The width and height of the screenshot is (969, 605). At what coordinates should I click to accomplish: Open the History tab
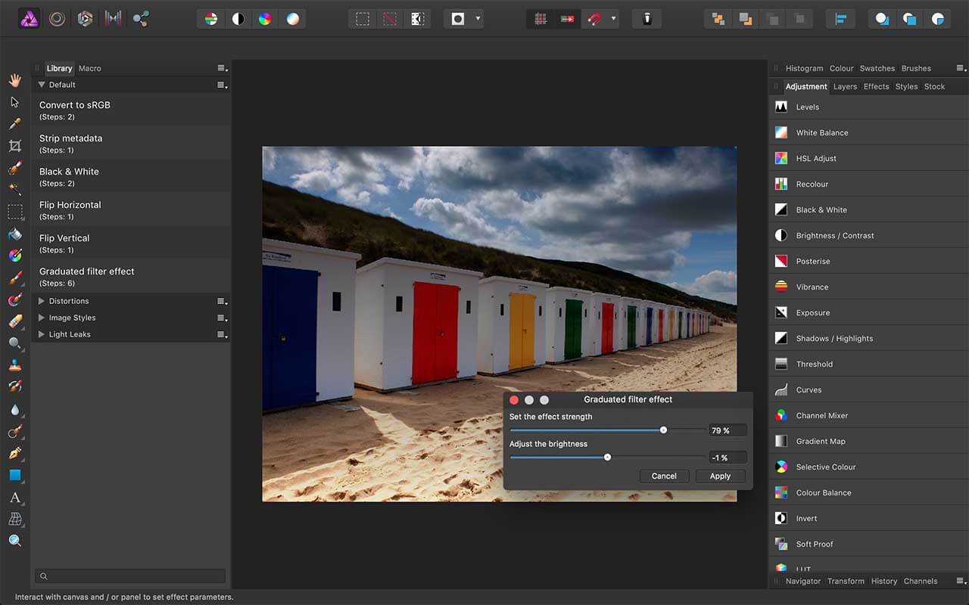coord(884,581)
